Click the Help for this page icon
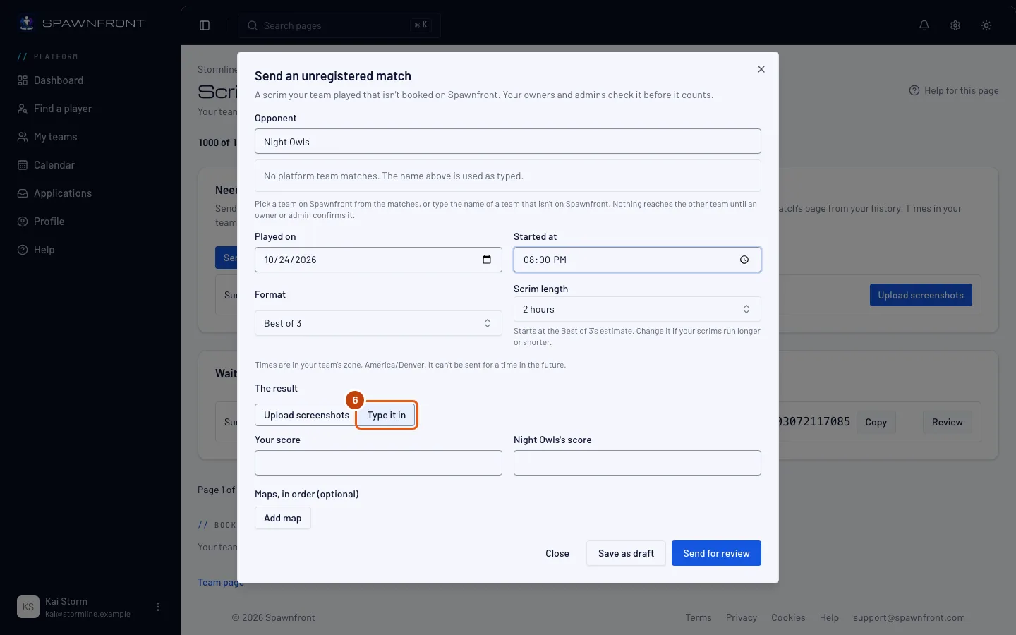 [914, 90]
